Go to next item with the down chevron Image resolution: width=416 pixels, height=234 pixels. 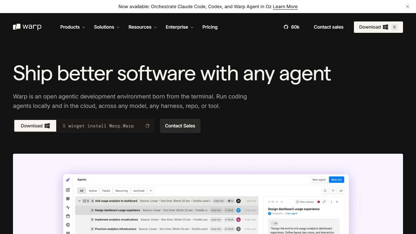[277, 202]
